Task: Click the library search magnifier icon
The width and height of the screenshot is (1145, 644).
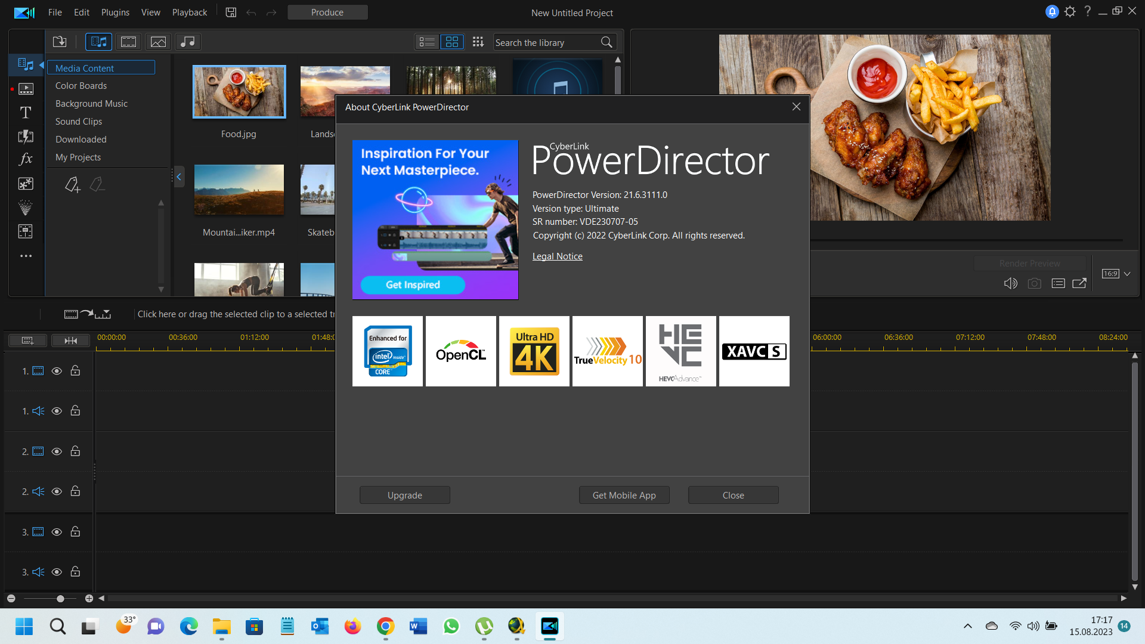Action: [x=606, y=42]
